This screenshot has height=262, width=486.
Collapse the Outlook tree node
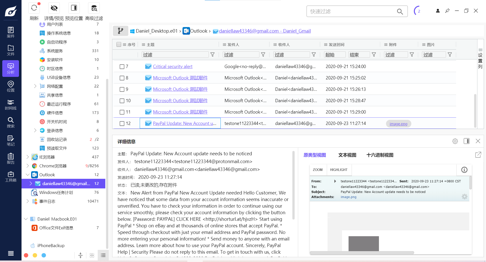pos(28,175)
